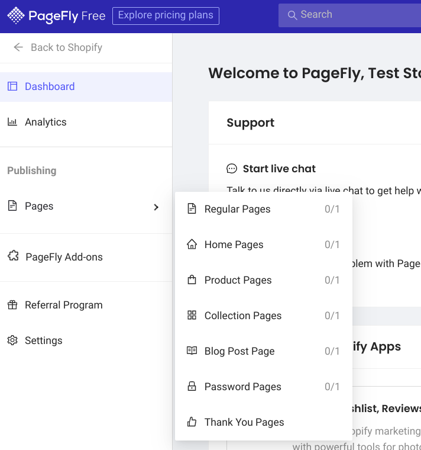Go to the Analytics section link
Screen dimensions: 421x450
[x=46, y=122]
